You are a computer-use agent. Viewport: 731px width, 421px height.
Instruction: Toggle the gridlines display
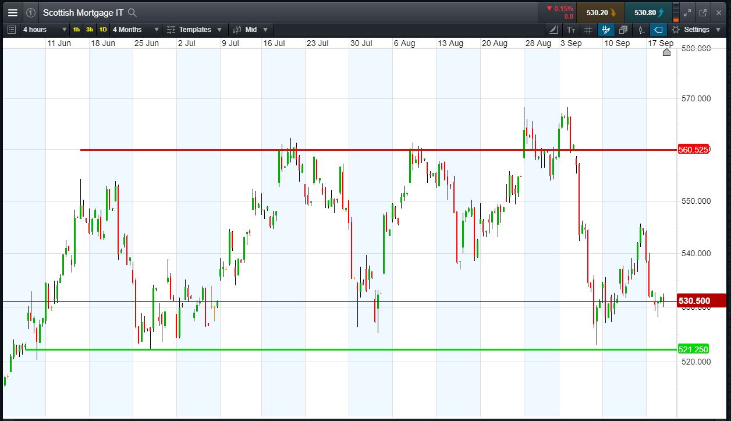(x=588, y=30)
